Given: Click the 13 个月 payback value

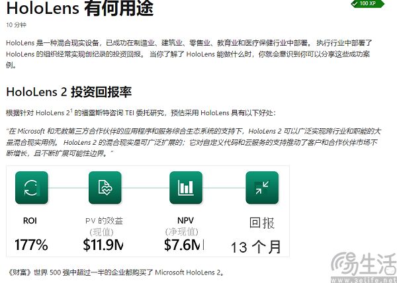Looking at the screenshot, I should pos(255,247).
